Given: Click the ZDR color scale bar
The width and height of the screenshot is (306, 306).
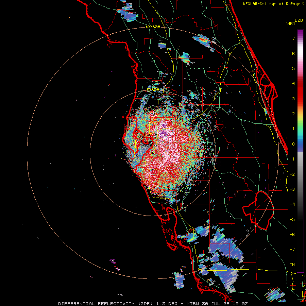Looking at the screenshot, I should tap(300, 151).
